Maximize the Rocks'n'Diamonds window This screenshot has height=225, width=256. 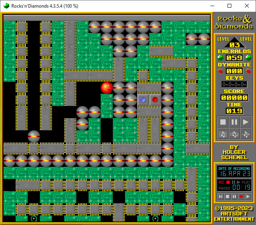coord(229,6)
